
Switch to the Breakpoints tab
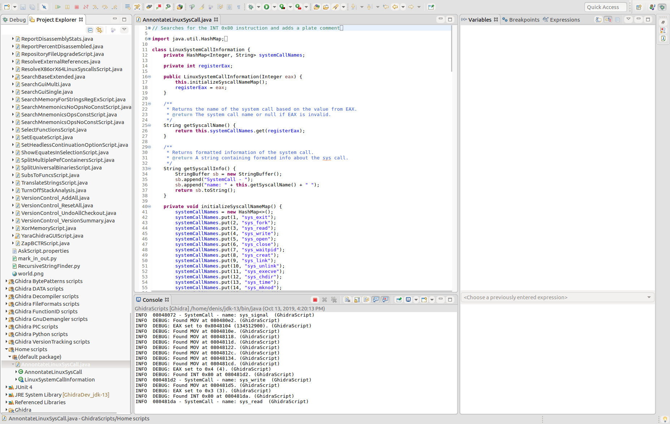pos(524,20)
